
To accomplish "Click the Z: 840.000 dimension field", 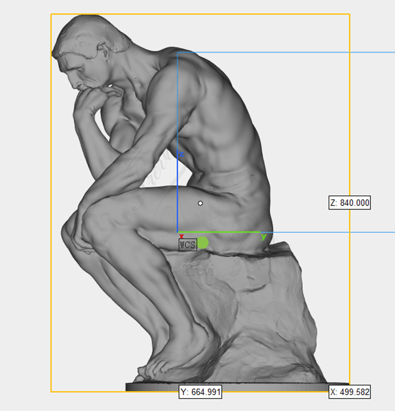I will coord(350,203).
